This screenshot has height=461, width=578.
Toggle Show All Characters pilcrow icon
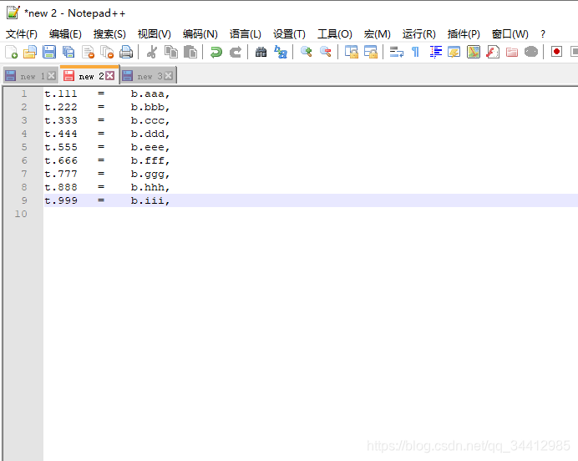pos(415,52)
